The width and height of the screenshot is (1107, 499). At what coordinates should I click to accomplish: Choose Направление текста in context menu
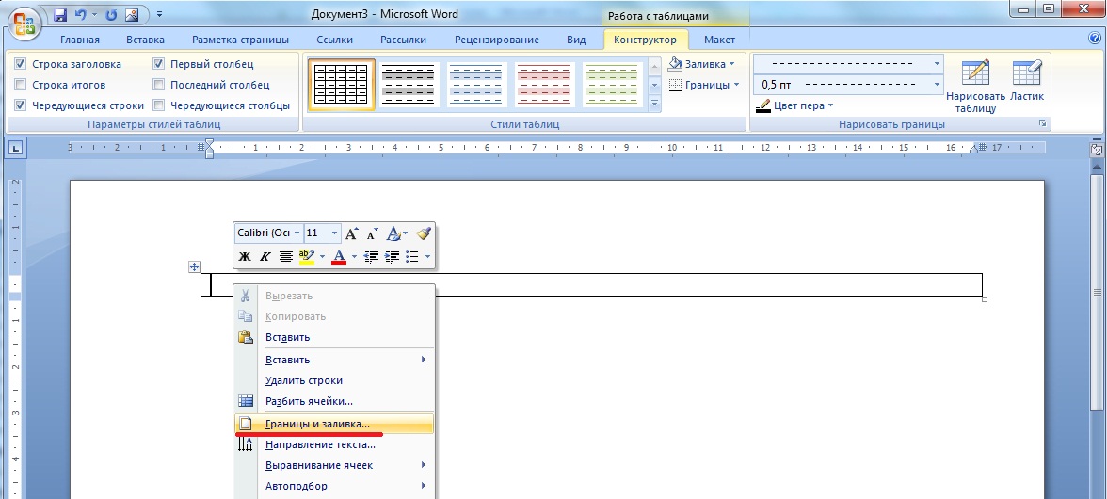[333, 444]
